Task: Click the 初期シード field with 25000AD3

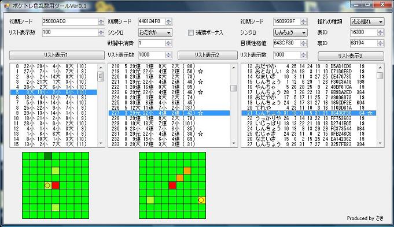Action: click(x=71, y=21)
